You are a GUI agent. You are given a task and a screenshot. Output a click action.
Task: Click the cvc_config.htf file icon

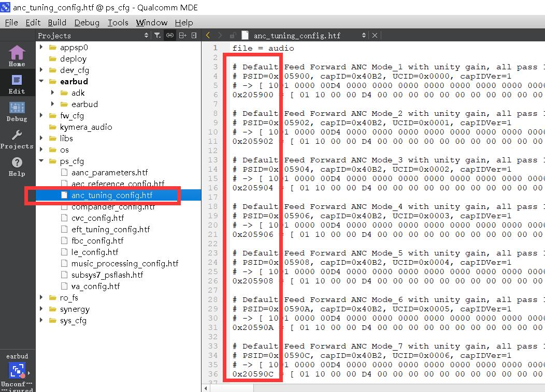click(x=64, y=218)
